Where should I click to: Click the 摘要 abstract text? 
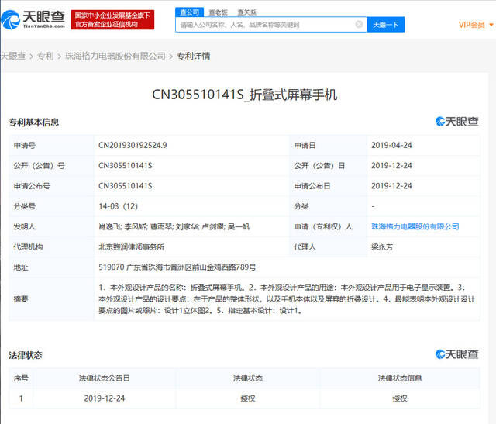click(x=287, y=299)
